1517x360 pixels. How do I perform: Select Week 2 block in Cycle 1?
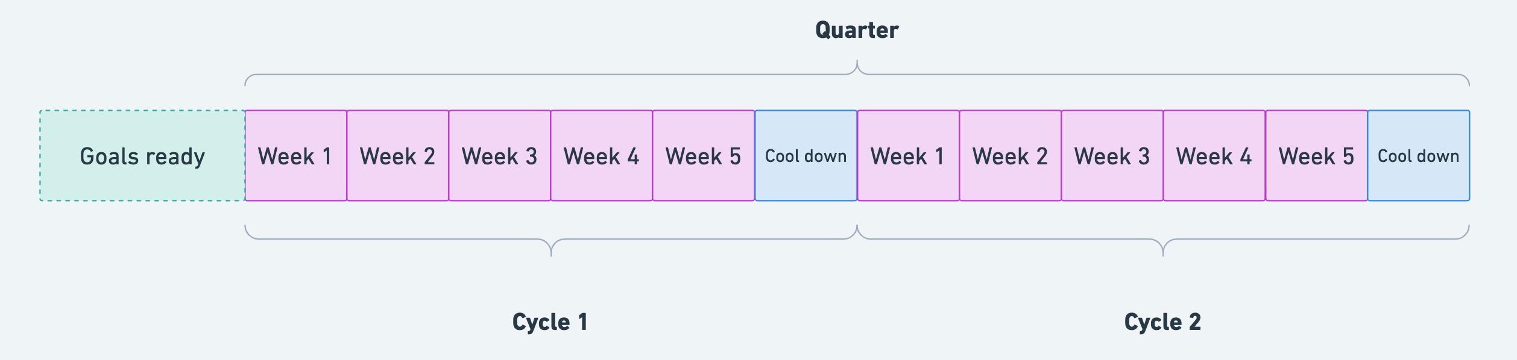click(x=397, y=156)
